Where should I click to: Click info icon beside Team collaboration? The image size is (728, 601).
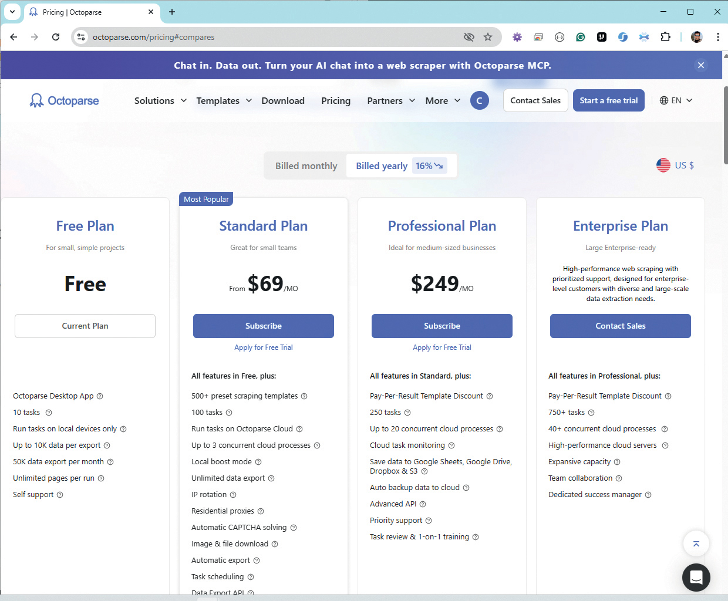[x=619, y=478]
